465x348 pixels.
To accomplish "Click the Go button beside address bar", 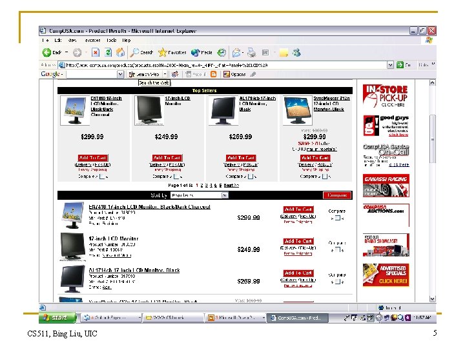I will [404, 65].
